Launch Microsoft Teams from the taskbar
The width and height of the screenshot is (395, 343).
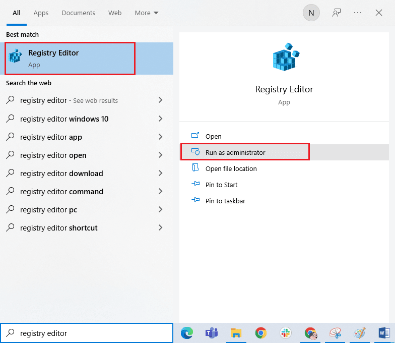pyautogui.click(x=212, y=333)
